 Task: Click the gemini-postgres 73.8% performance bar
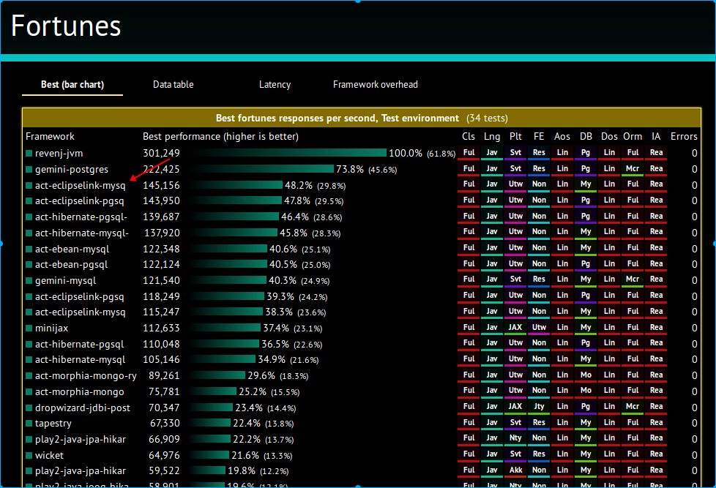pos(263,169)
